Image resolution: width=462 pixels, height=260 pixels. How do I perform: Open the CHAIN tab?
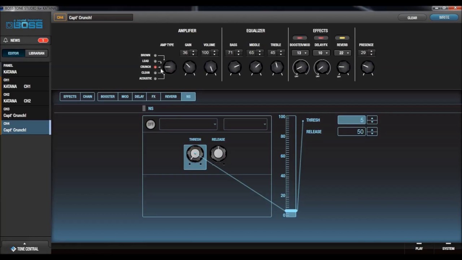click(87, 96)
